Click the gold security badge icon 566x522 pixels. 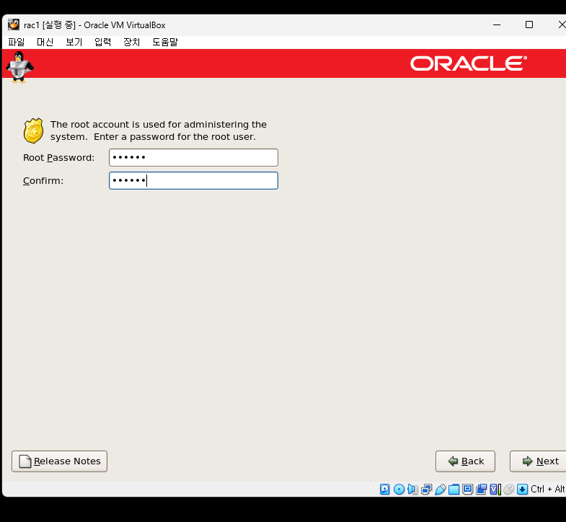(34, 130)
